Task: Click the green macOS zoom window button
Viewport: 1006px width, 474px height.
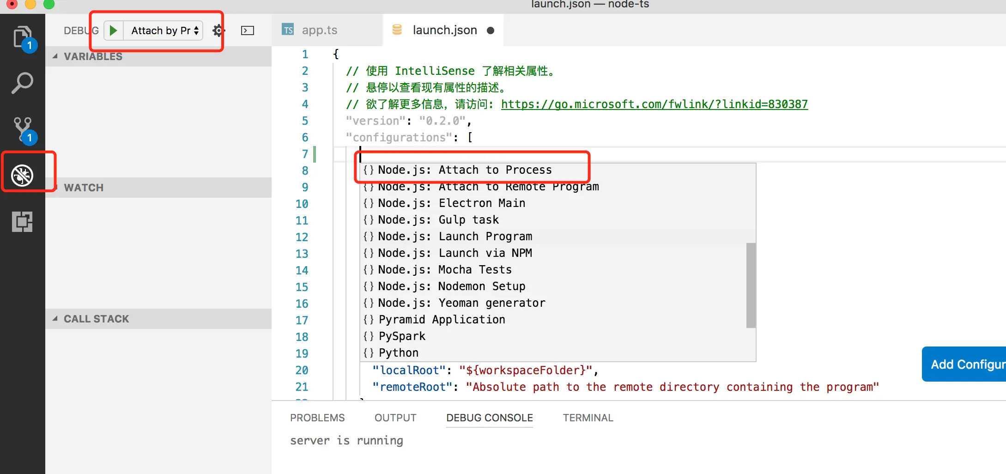Action: [x=49, y=4]
